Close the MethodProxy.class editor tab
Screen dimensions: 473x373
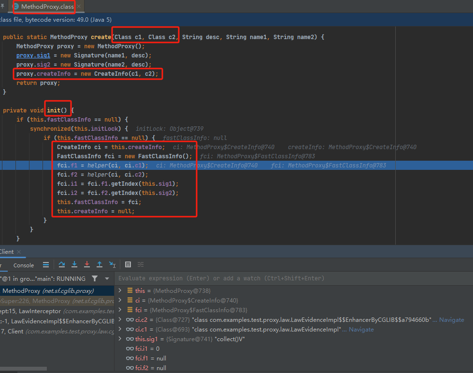(79, 6)
